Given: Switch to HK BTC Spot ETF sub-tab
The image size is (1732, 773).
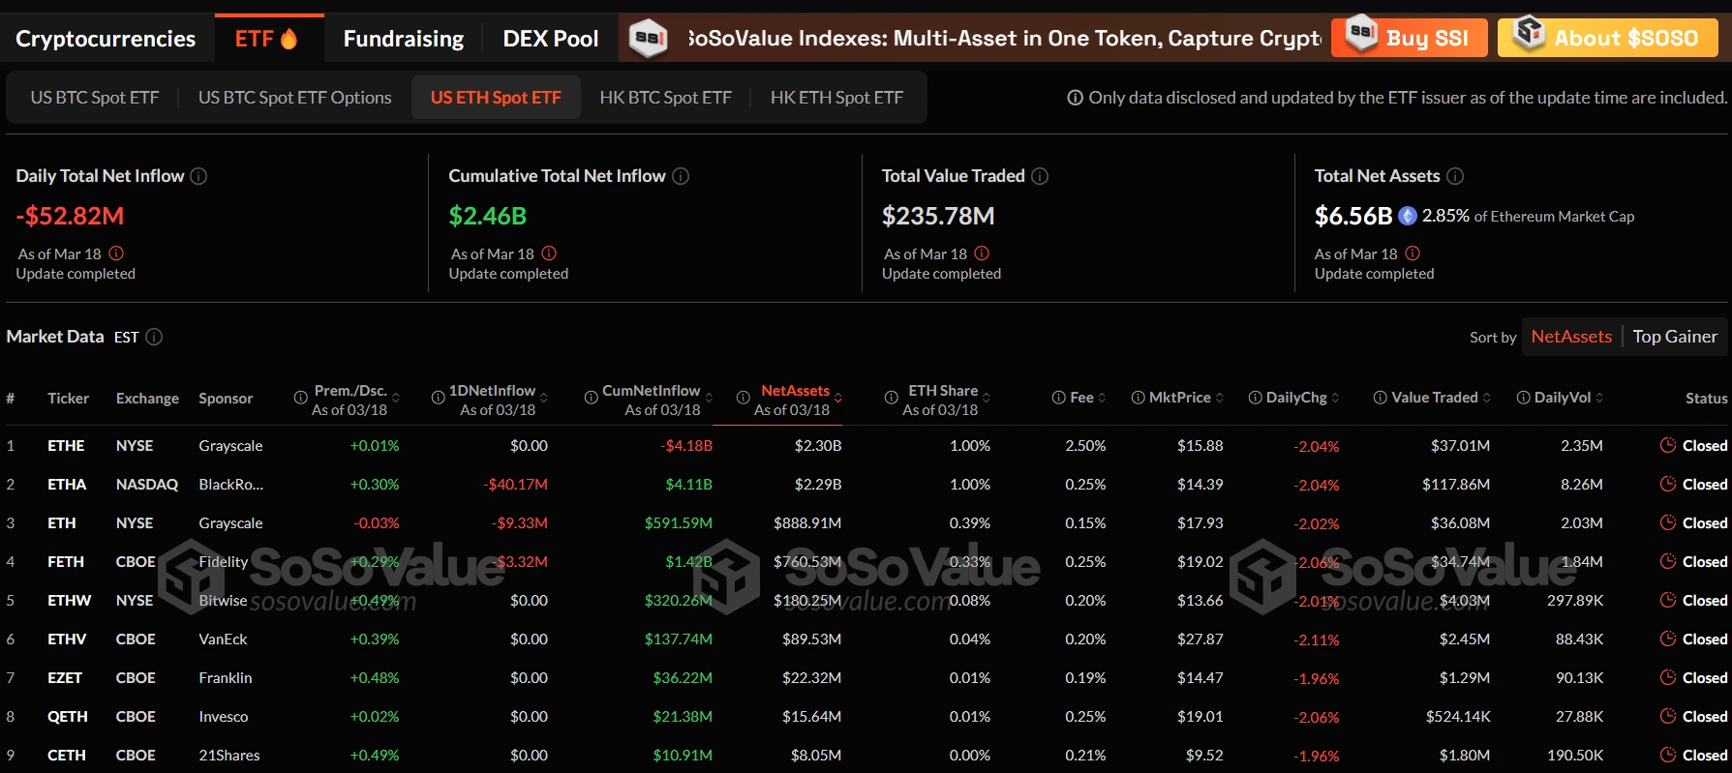Looking at the screenshot, I should (665, 98).
